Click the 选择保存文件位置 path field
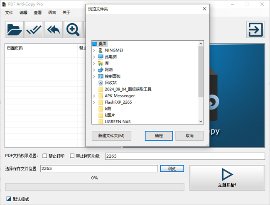The image size is (270, 205). [99, 168]
